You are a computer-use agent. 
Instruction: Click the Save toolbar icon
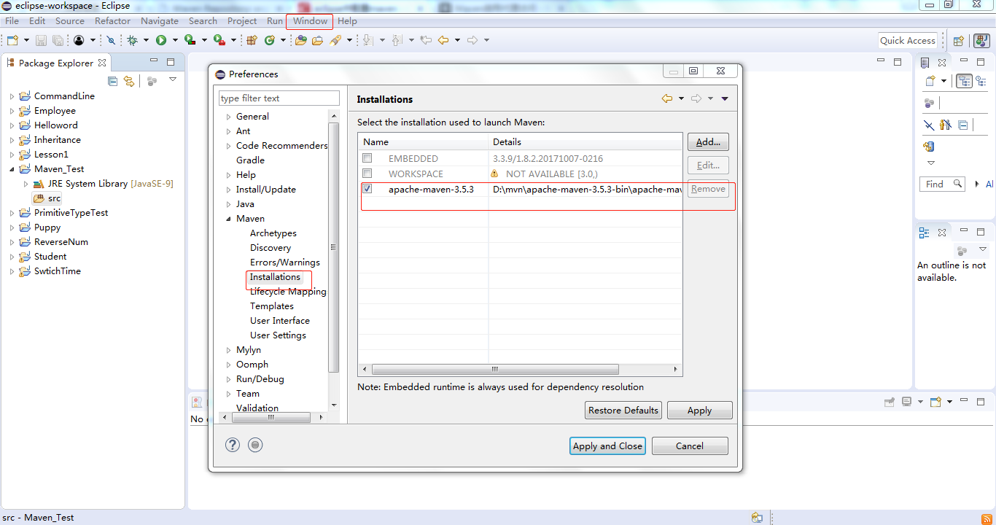[41, 40]
